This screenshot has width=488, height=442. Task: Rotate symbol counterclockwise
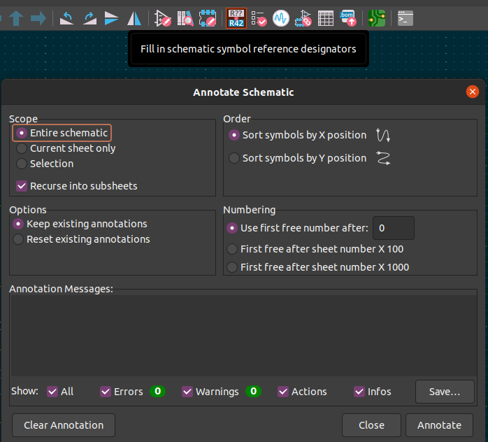(x=66, y=18)
